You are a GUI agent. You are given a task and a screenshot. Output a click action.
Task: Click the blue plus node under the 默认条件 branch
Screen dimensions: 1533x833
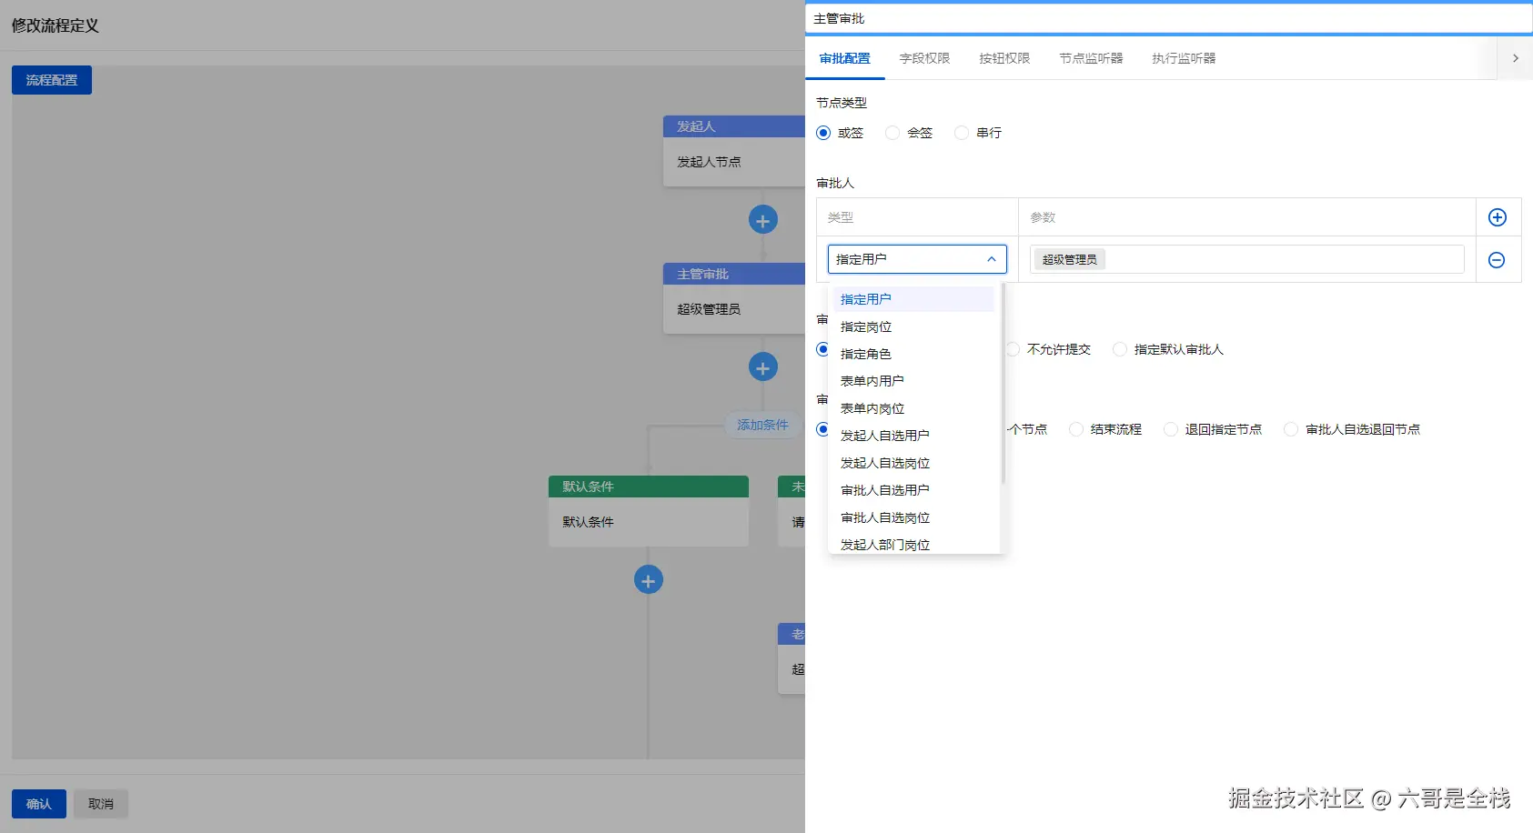coord(648,579)
